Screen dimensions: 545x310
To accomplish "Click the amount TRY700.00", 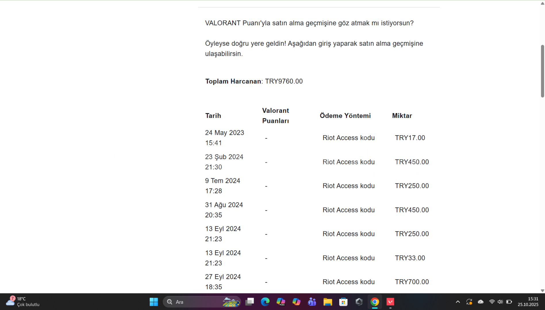I will point(412,282).
